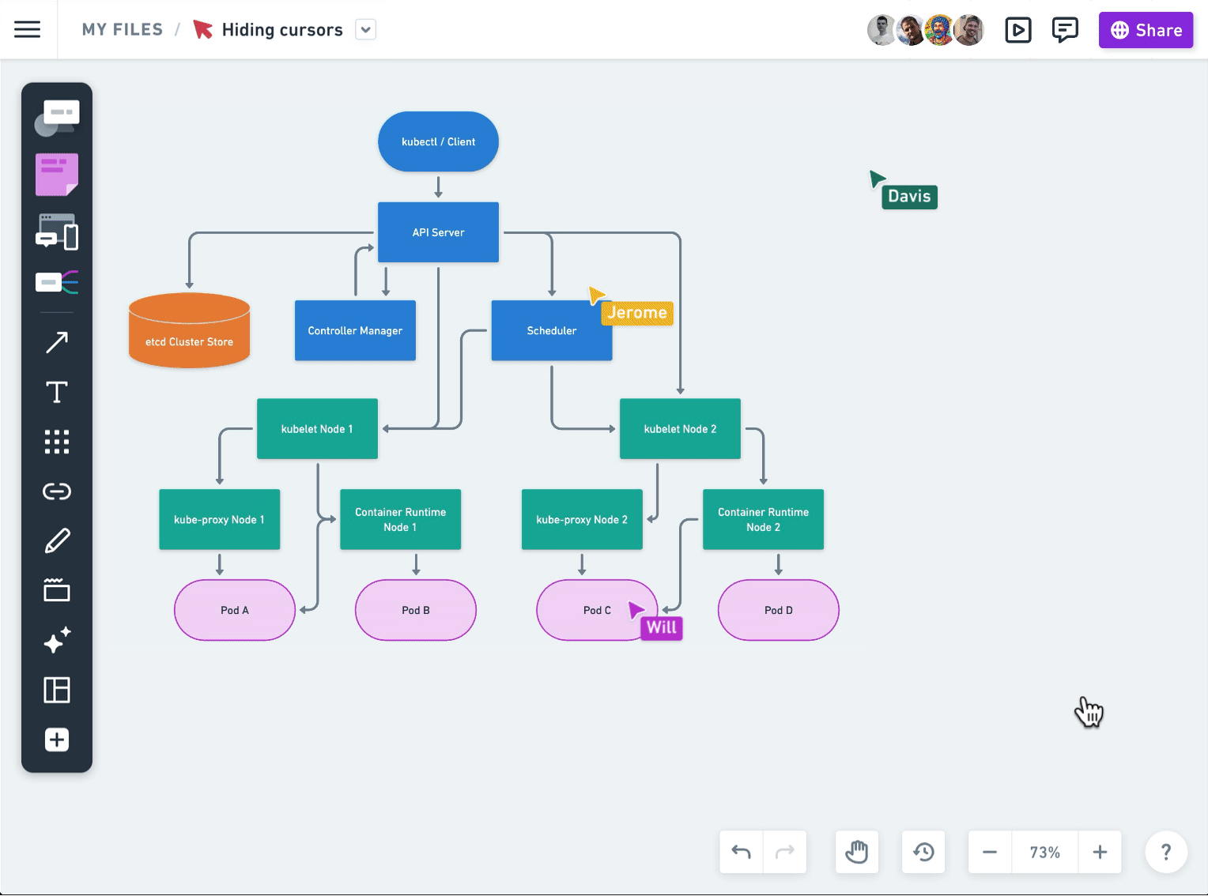Select the kubelet Node 2 box
1208x896 pixels.
[680, 429]
